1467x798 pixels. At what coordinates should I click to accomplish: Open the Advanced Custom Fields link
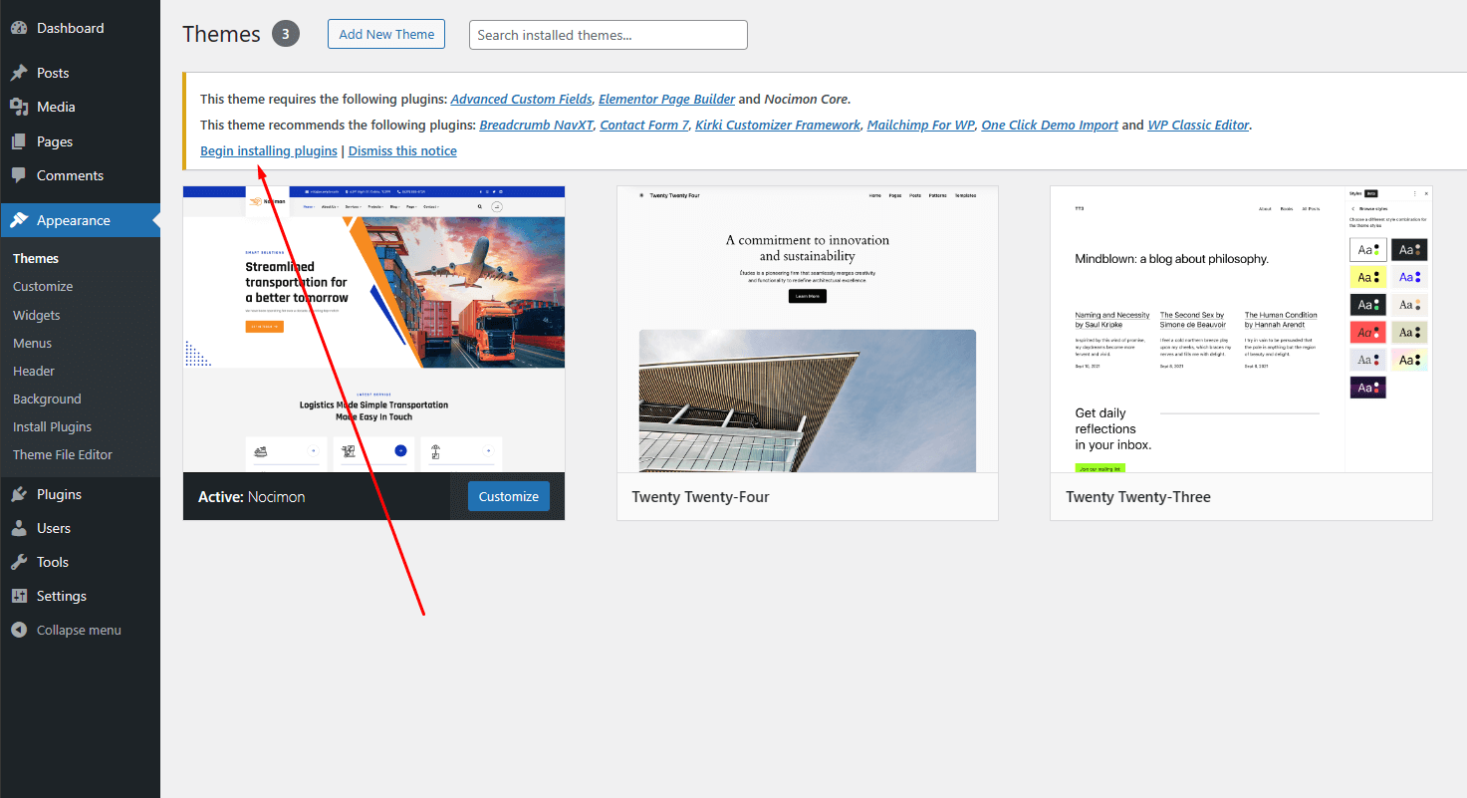[522, 99]
